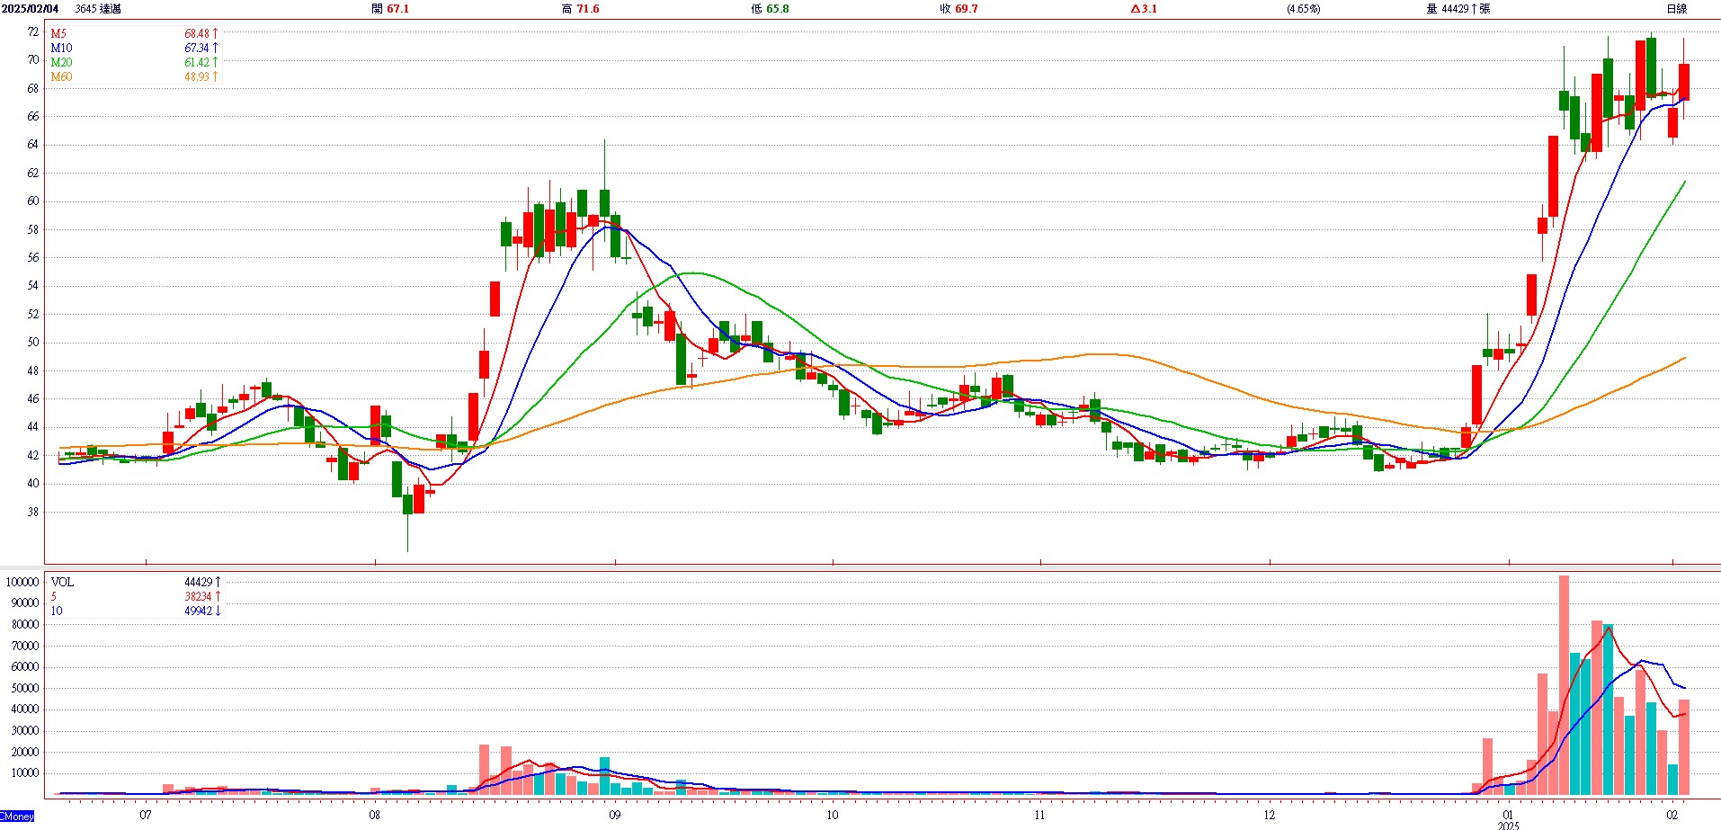Click the "60" price axis label
Screen dimensions: 1721x830
(x=33, y=201)
